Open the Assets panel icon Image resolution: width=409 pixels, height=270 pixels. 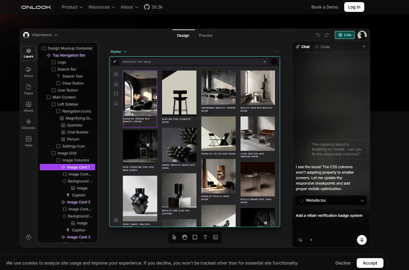(29, 107)
